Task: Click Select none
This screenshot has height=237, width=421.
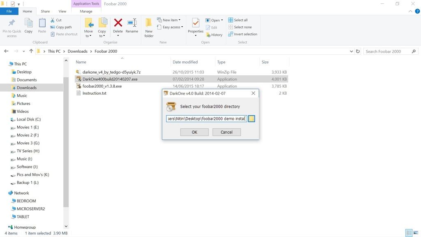Action: point(240,27)
